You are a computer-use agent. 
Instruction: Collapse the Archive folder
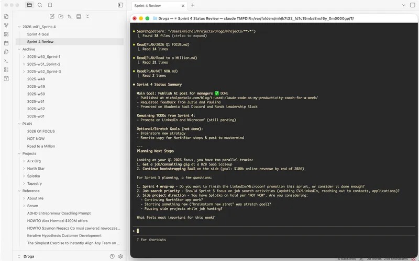pos(19,49)
